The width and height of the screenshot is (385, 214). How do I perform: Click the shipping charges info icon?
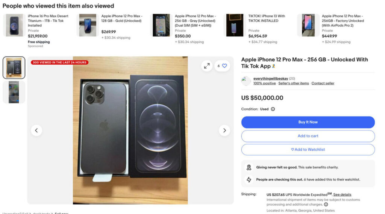(x=326, y=205)
